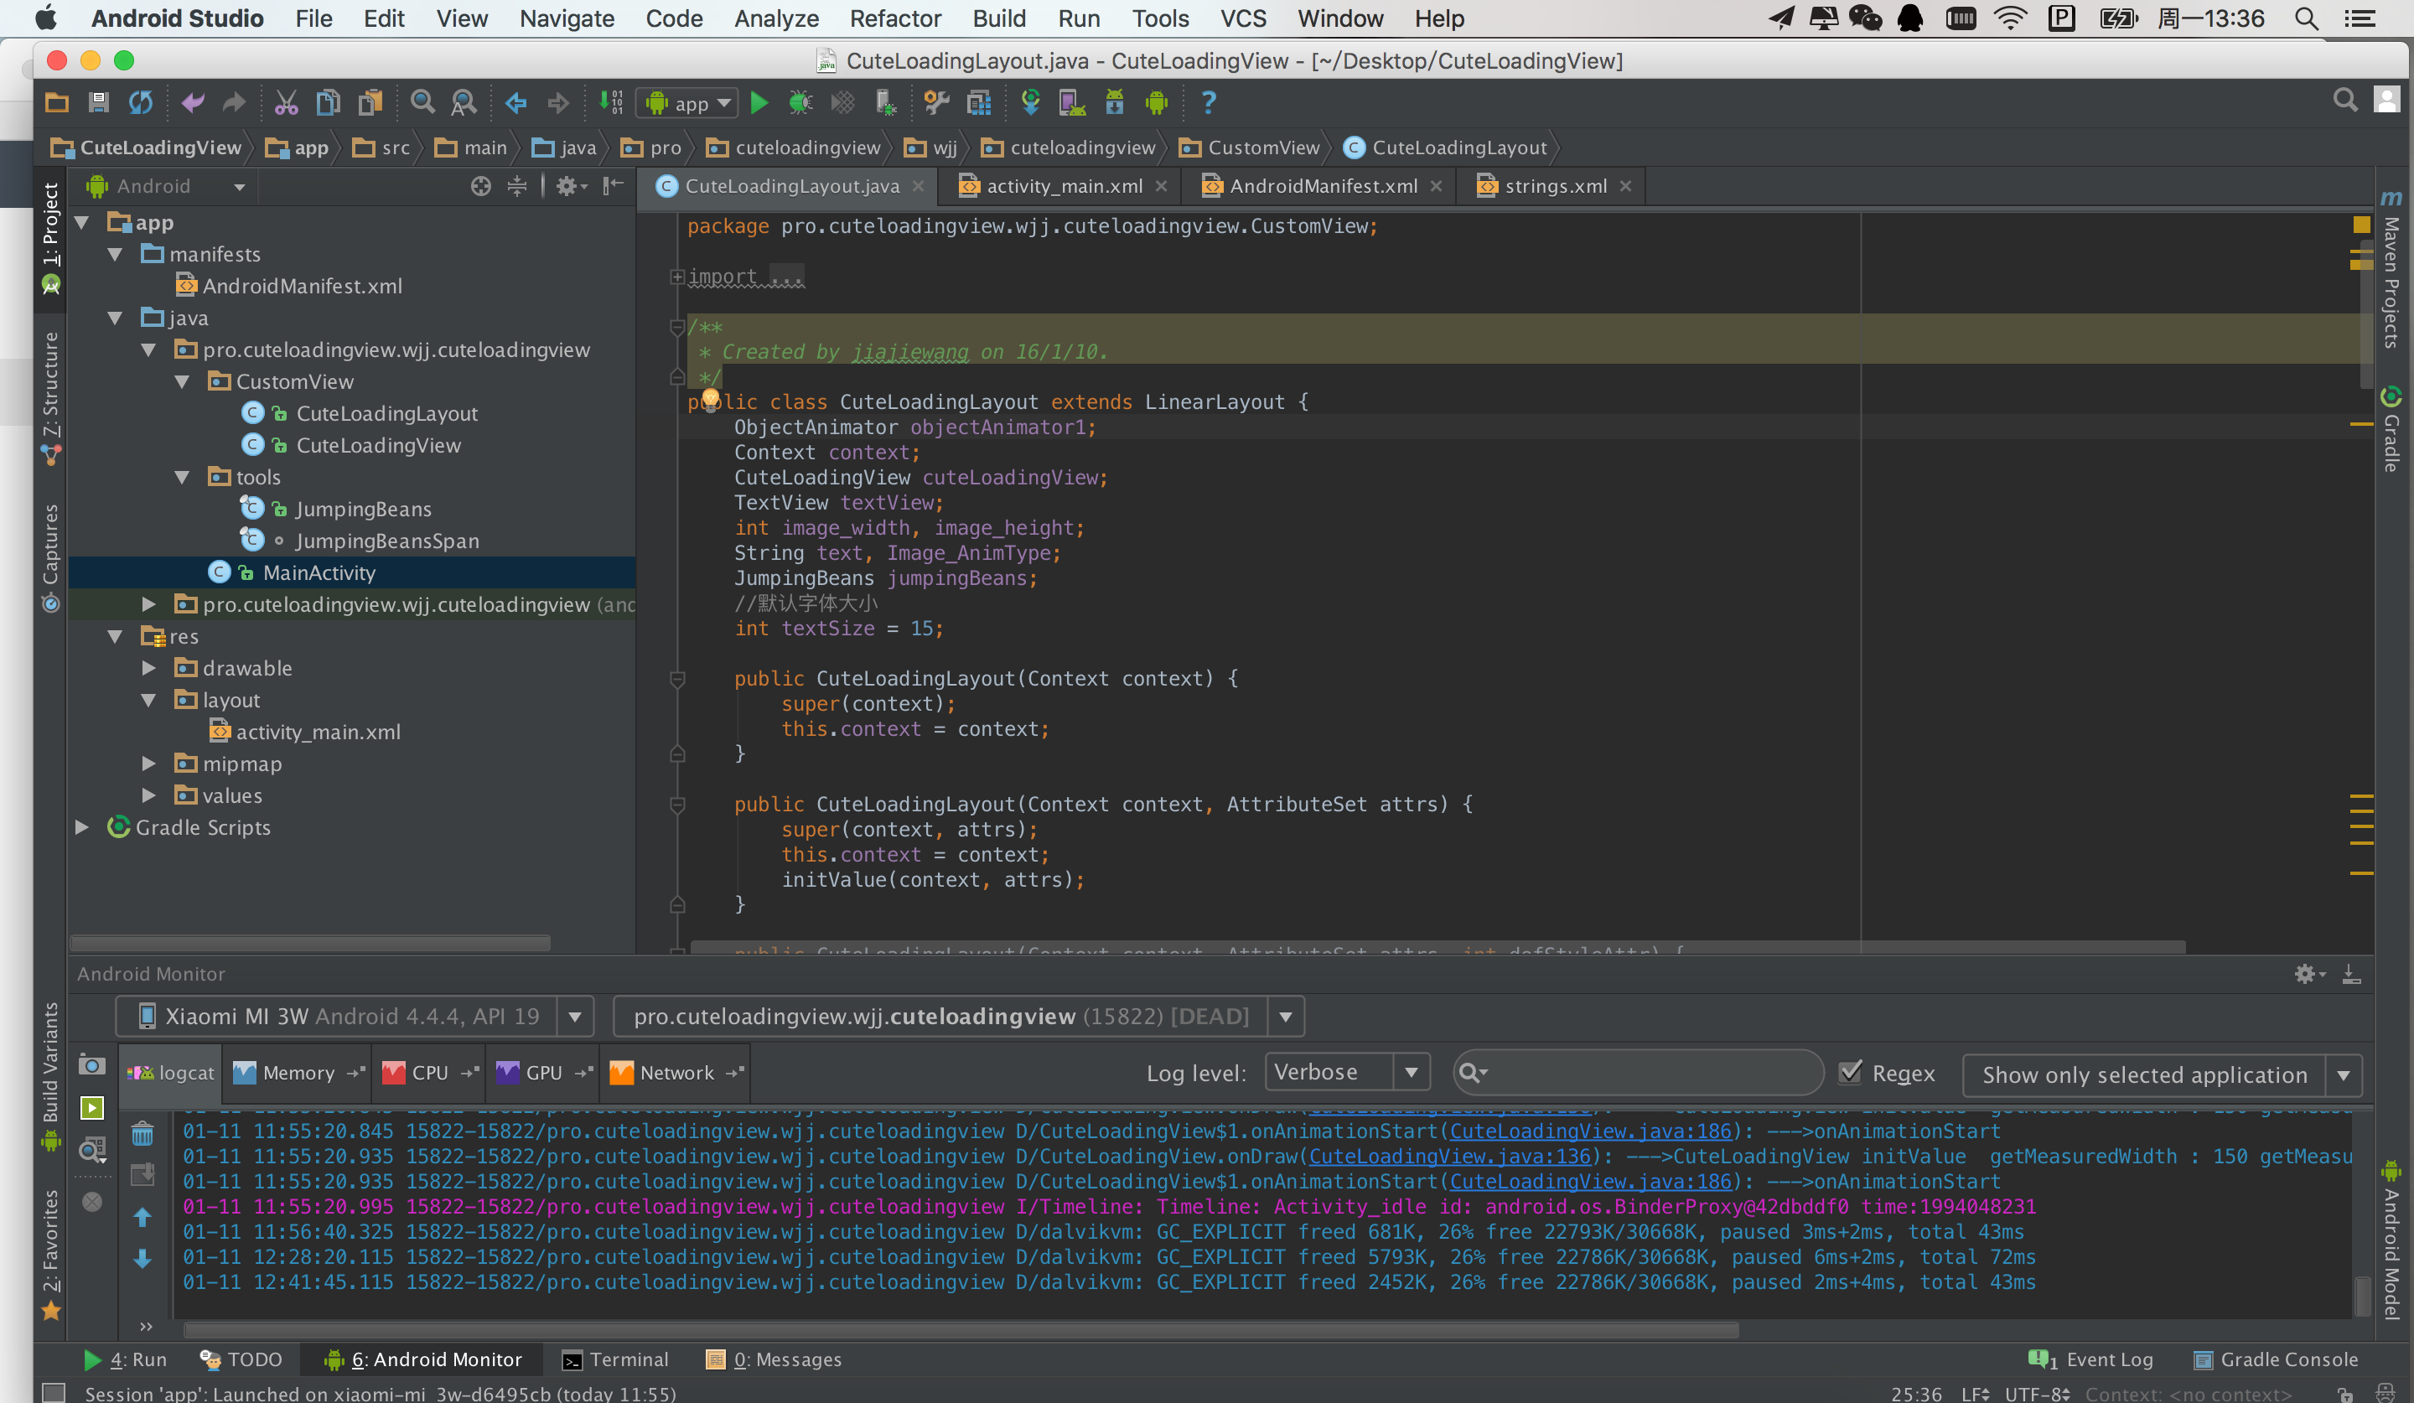2414x1403 pixels.
Task: Click the project tree horizontal scrollbar
Action: 310,942
